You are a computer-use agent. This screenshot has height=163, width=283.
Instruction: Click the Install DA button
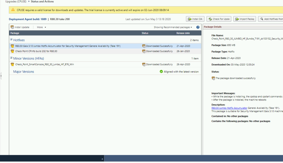[195, 19]
